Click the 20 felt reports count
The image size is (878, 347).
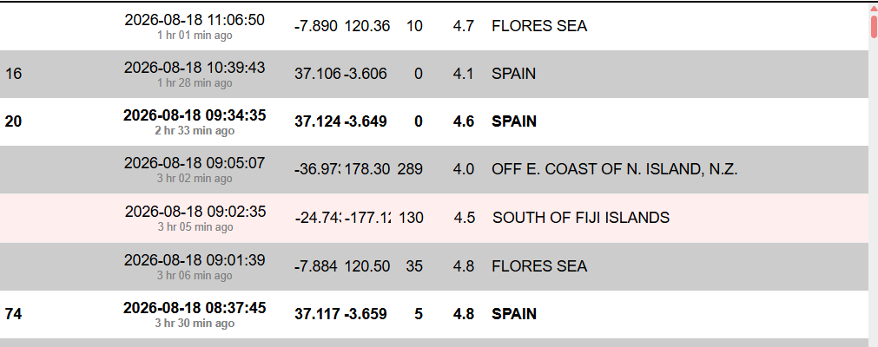(13, 121)
